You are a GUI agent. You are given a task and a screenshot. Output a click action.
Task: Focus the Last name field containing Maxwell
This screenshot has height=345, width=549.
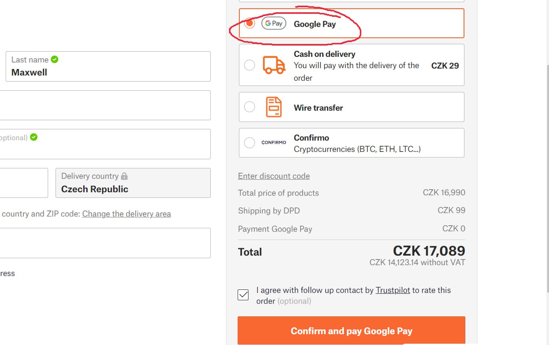pos(108,72)
